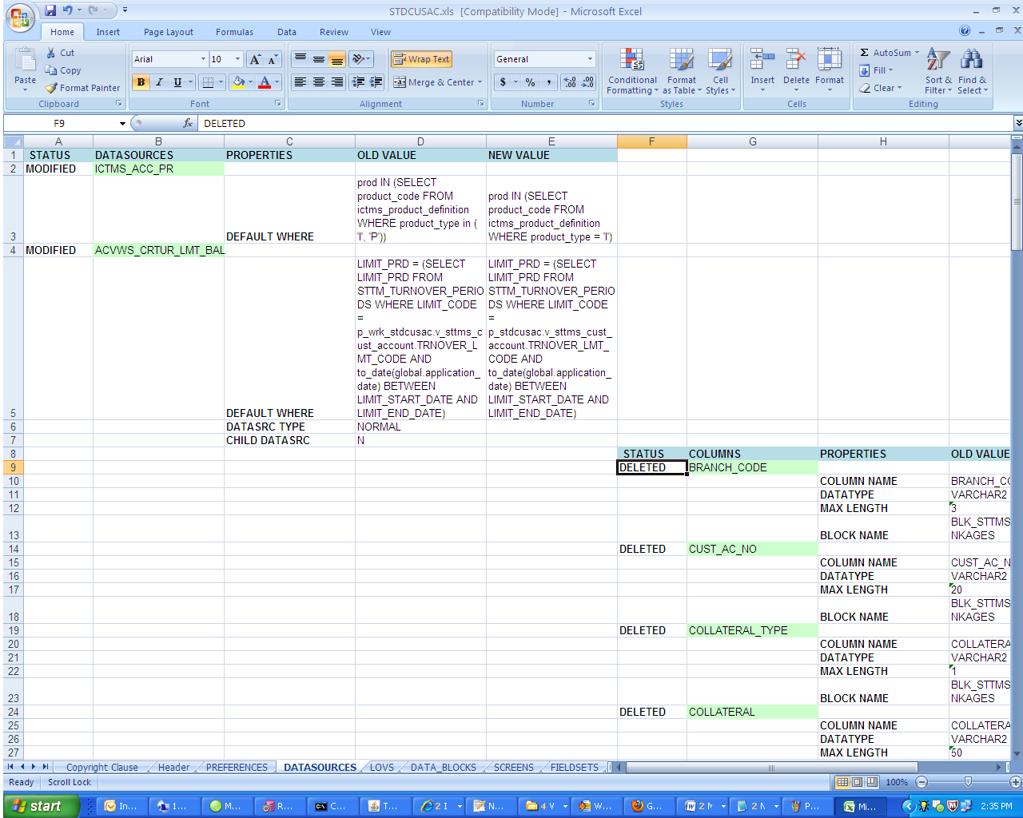
Task: Open the Insert ribbon tab
Action: (x=108, y=32)
